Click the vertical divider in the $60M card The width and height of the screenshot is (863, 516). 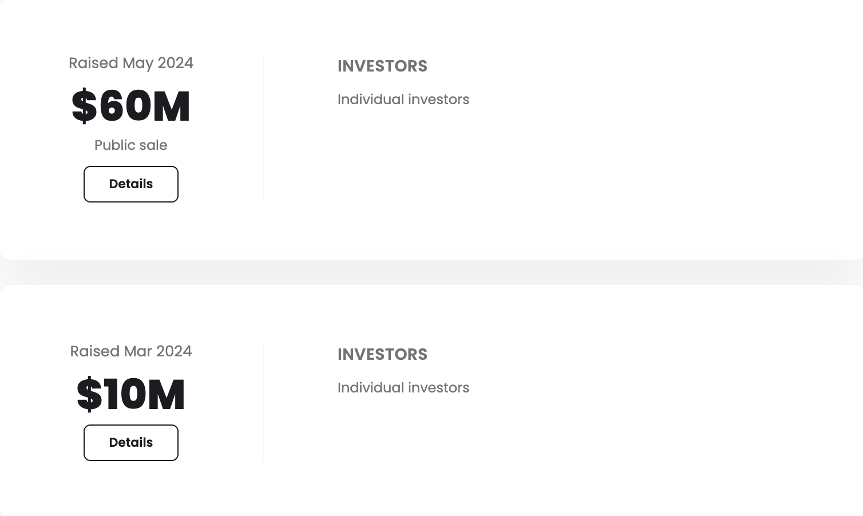(x=264, y=128)
